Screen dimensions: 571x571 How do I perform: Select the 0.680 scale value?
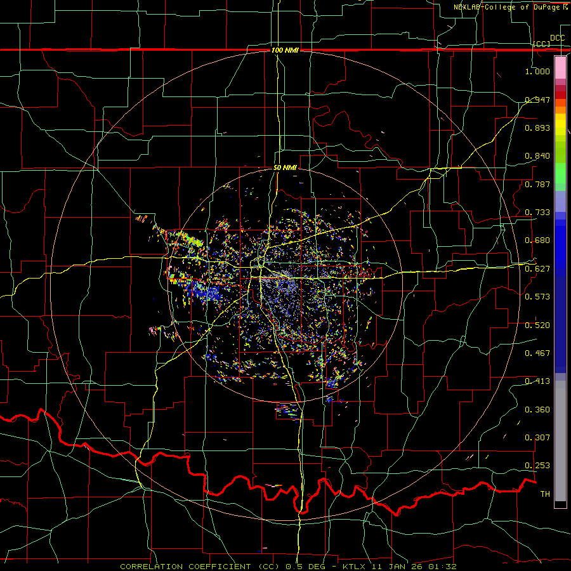pyautogui.click(x=537, y=240)
